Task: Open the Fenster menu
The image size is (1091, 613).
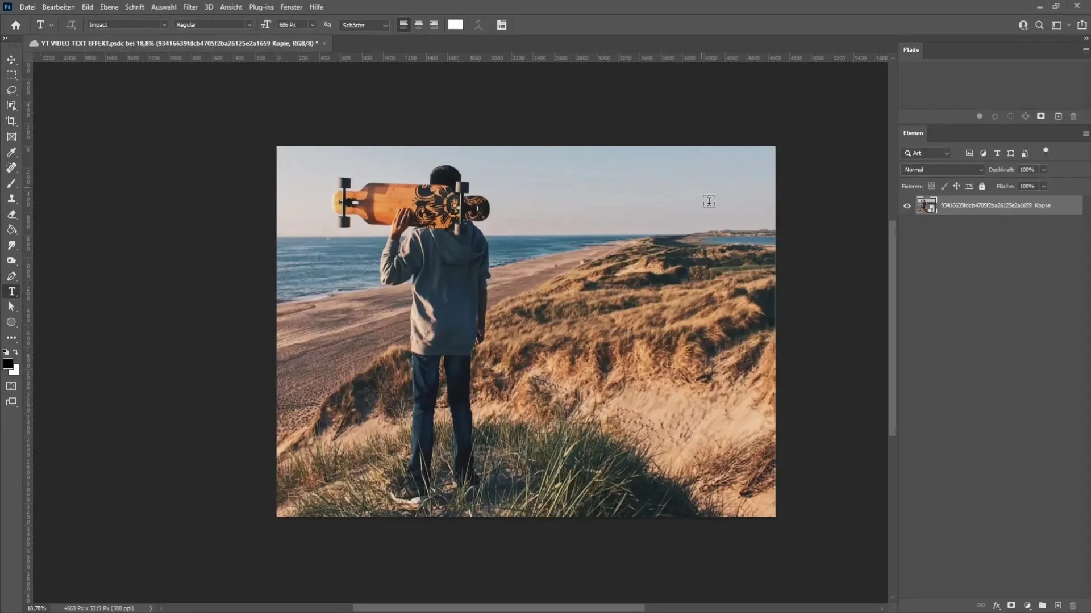Action: 292,7
